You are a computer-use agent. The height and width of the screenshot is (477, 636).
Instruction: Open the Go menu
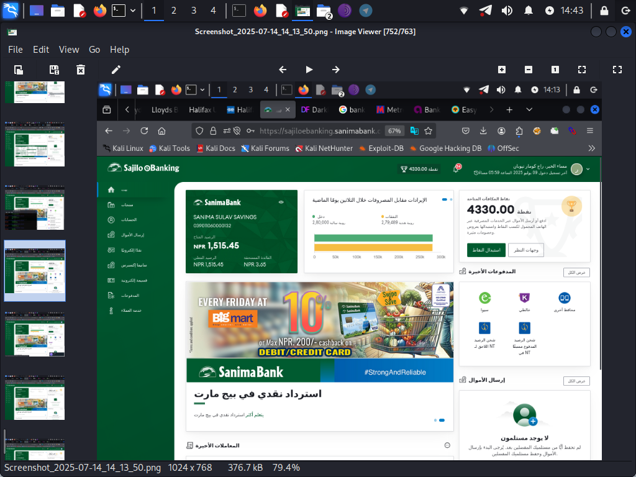tap(94, 50)
